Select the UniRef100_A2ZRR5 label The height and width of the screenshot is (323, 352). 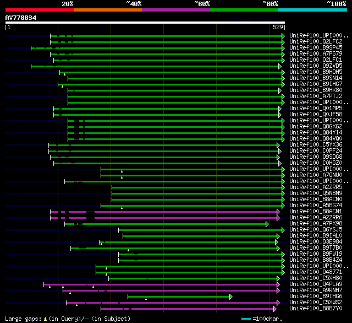(x=316, y=187)
